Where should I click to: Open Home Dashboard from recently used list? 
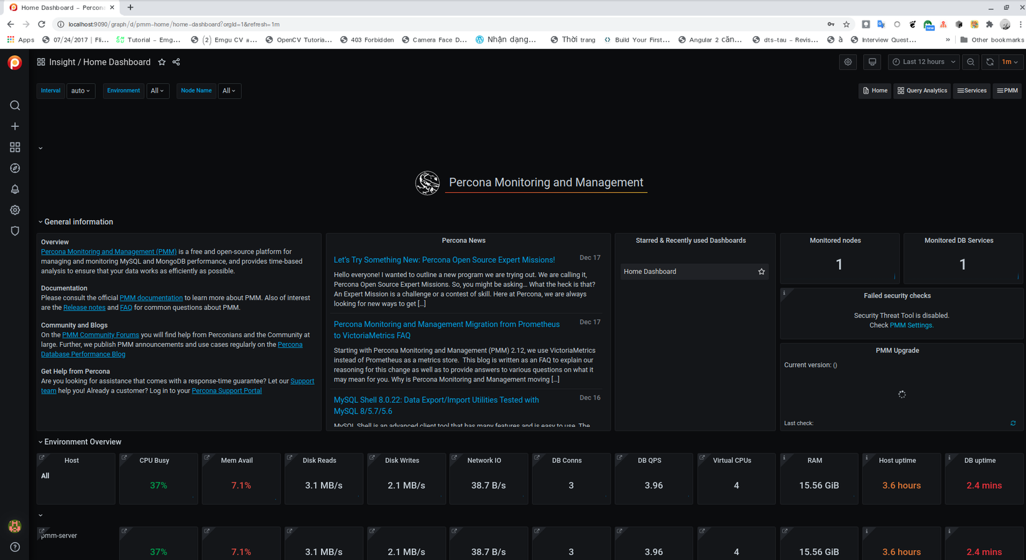694,272
